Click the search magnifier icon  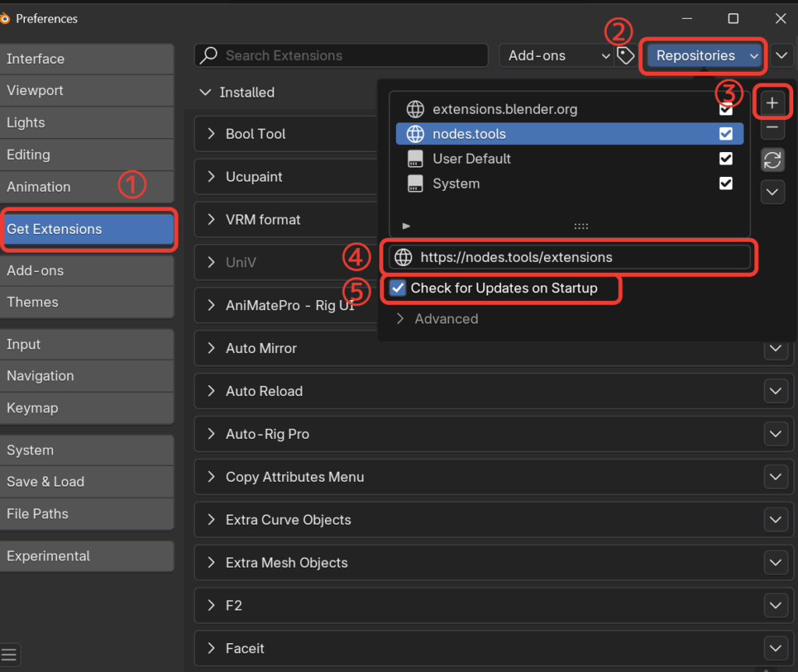click(209, 55)
